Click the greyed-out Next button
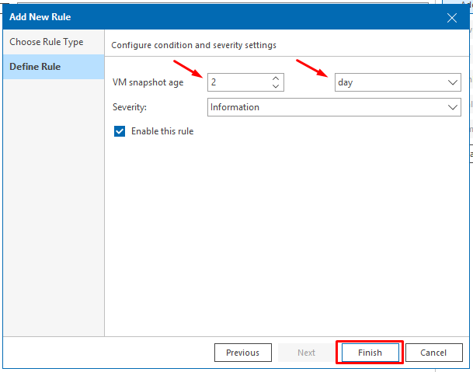473x372 pixels. [307, 353]
